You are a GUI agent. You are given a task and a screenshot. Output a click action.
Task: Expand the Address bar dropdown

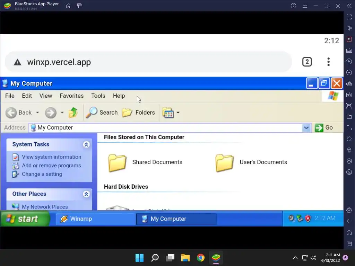(306, 127)
